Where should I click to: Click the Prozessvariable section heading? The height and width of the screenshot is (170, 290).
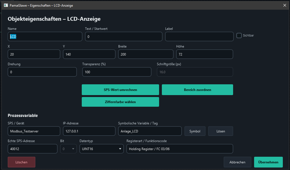coord(23,116)
